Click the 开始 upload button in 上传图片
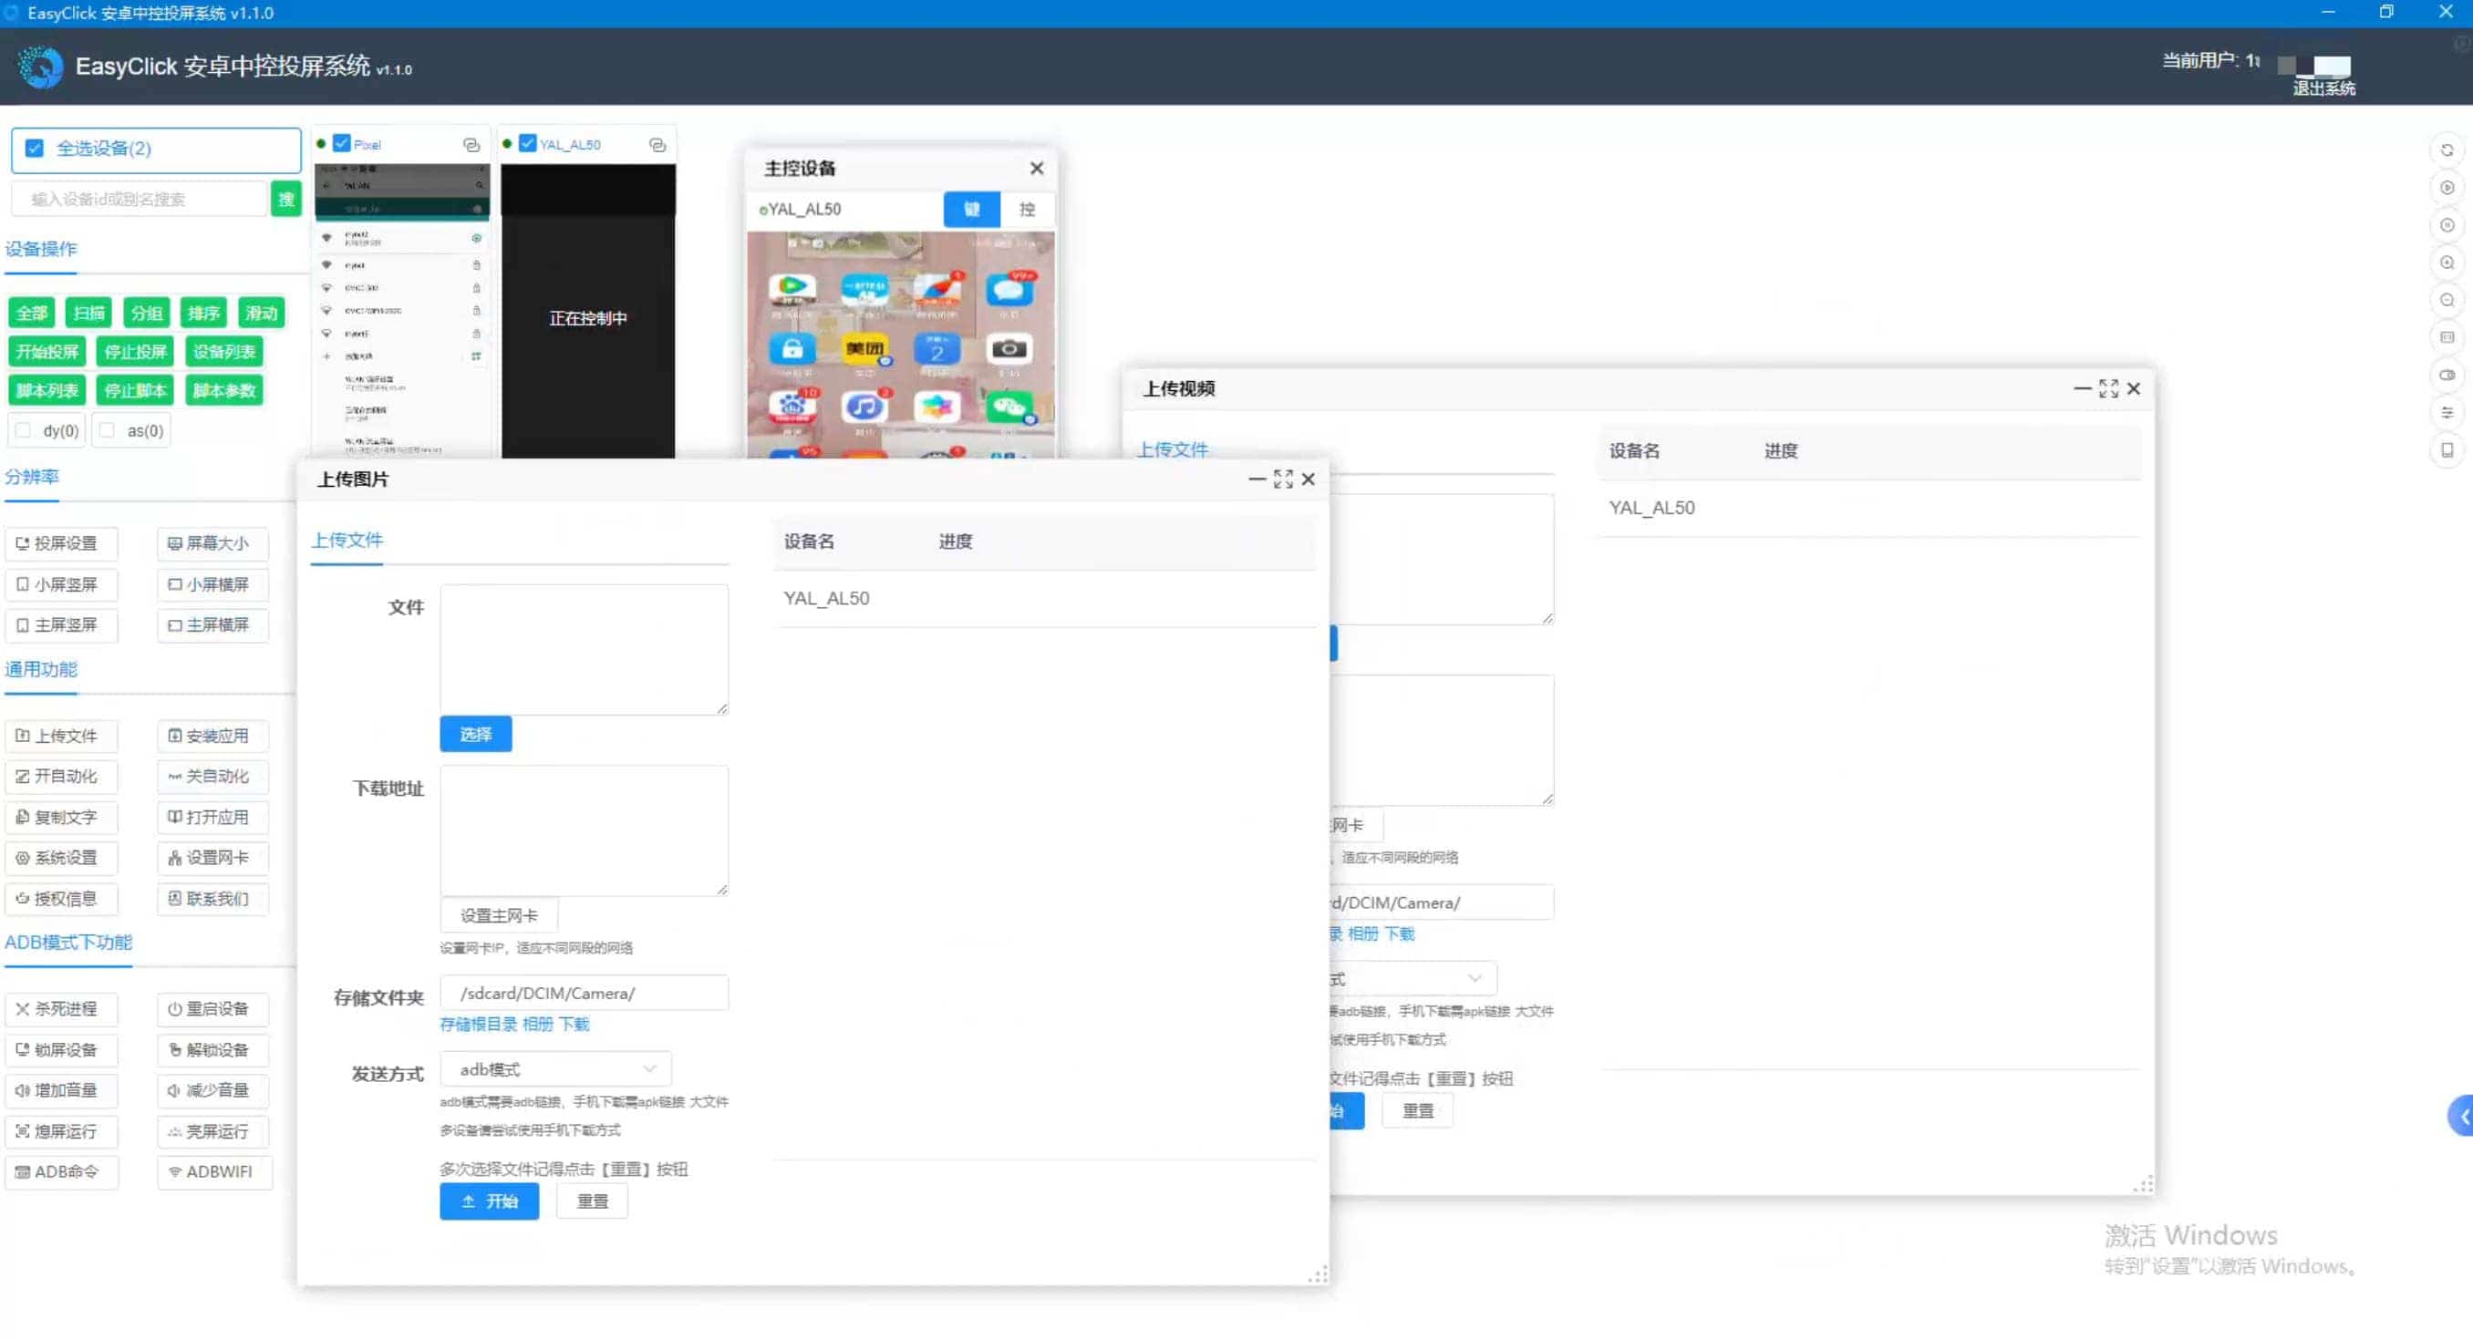 pyautogui.click(x=490, y=1201)
